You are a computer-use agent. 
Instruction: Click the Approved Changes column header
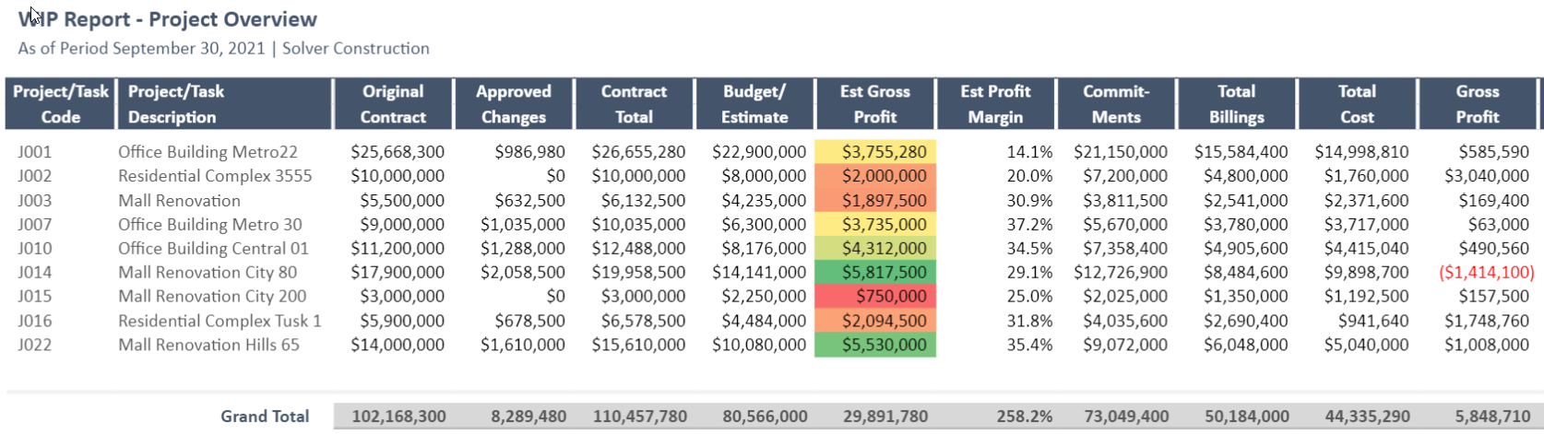coord(513,104)
